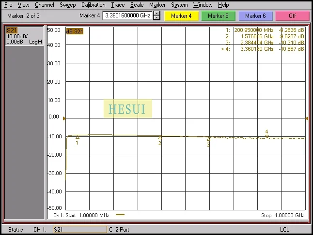Increase marker frequency with up spinner arrow
This screenshot has width=313, height=235.
click(156, 14)
